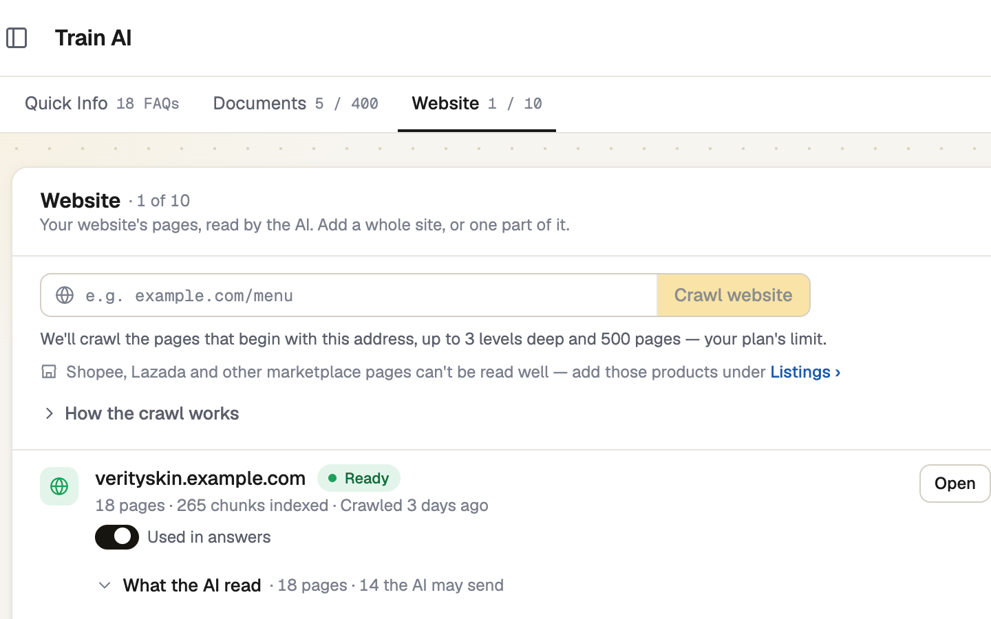Collapse the What the AI read section

tap(180, 585)
